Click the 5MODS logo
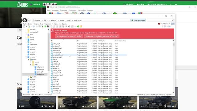 point(22,5)
